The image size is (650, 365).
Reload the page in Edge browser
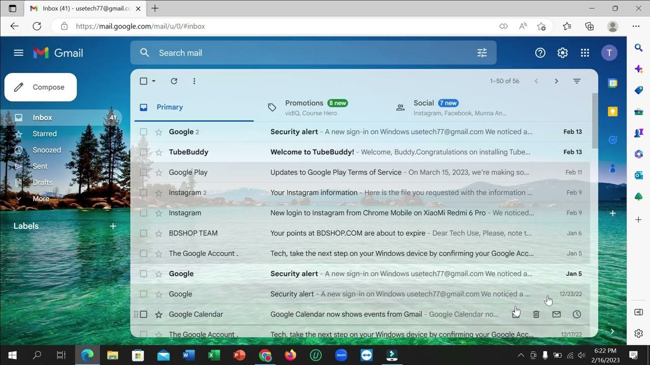coord(37,26)
